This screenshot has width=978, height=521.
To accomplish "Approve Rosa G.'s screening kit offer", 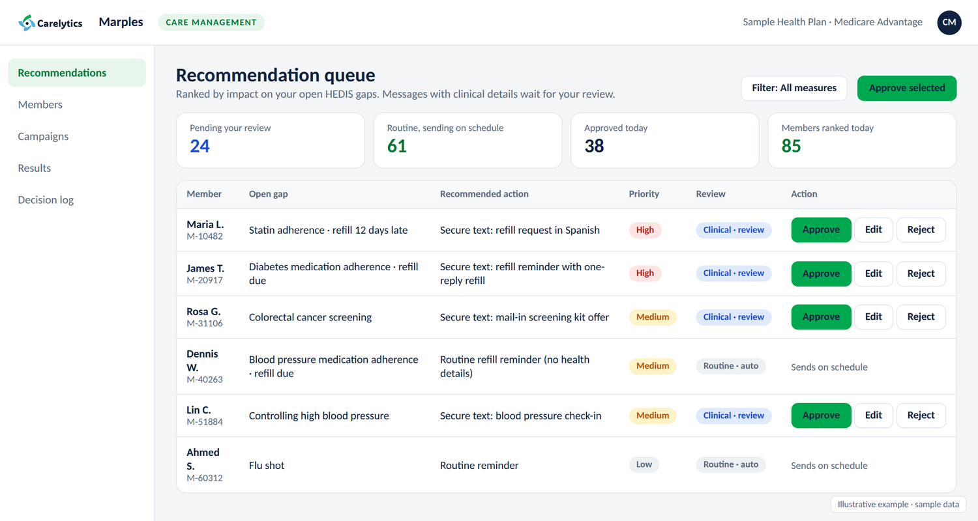I will point(821,317).
